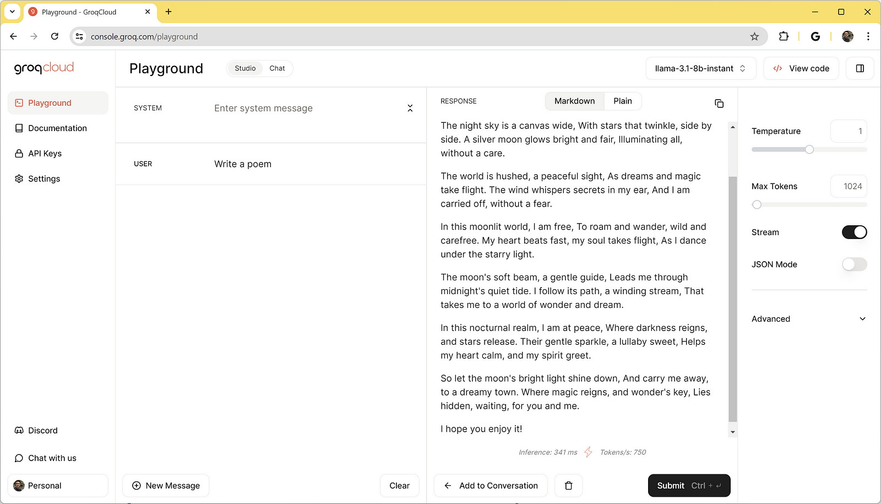This screenshot has height=504, width=881.
Task: Click the address bar URL
Action: tap(144, 37)
